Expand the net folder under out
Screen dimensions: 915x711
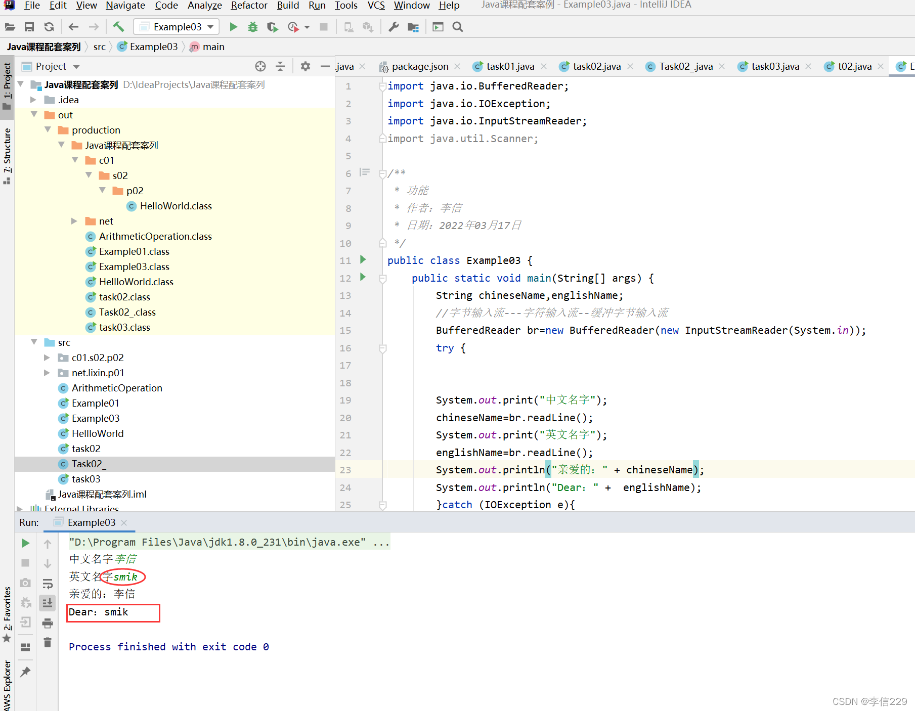[74, 221]
